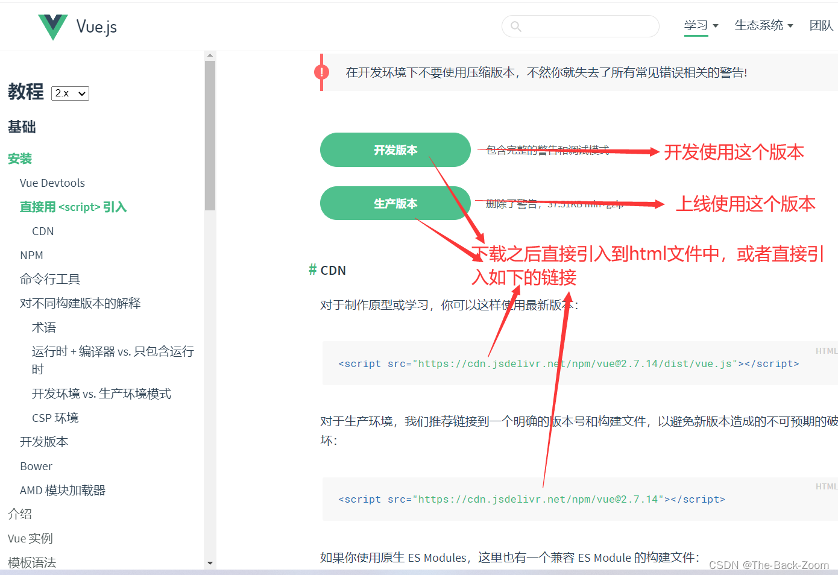Image resolution: width=838 pixels, height=575 pixels.
Task: Open AMD 模块加载器 sidebar link
Action: (63, 490)
